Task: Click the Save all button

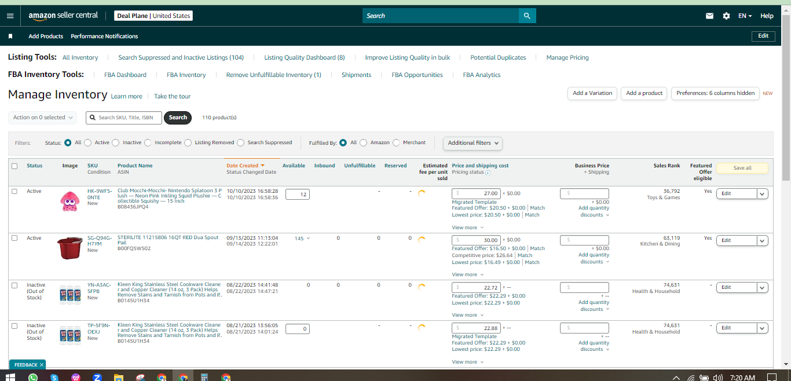Action: pos(742,168)
